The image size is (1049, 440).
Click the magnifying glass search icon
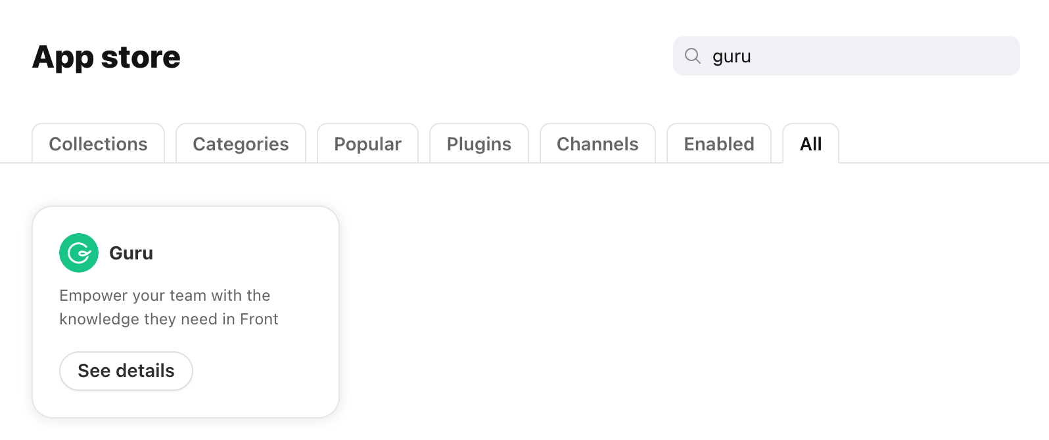pos(692,56)
